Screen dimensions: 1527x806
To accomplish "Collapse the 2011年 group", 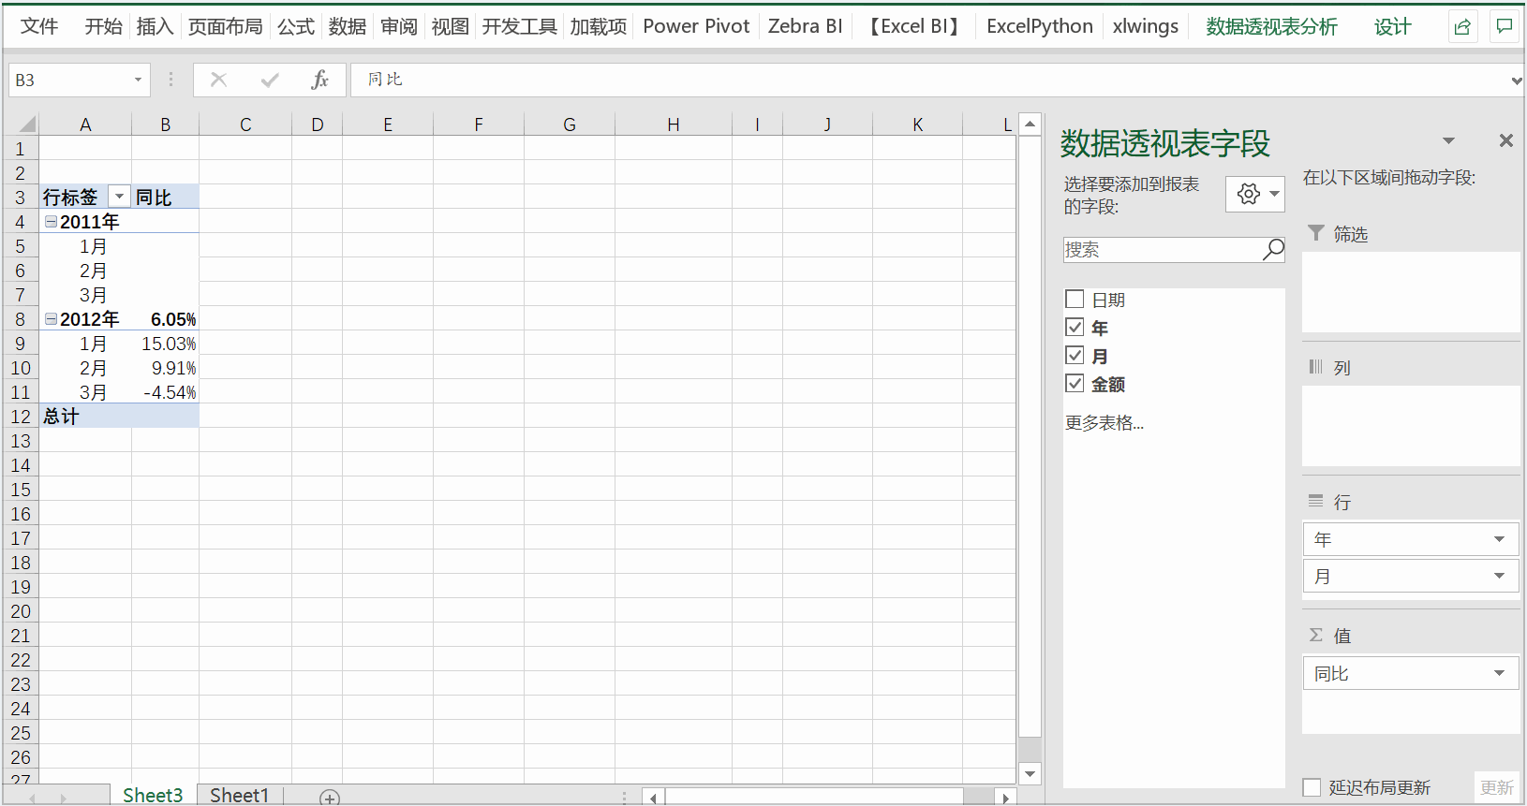I will (52, 222).
